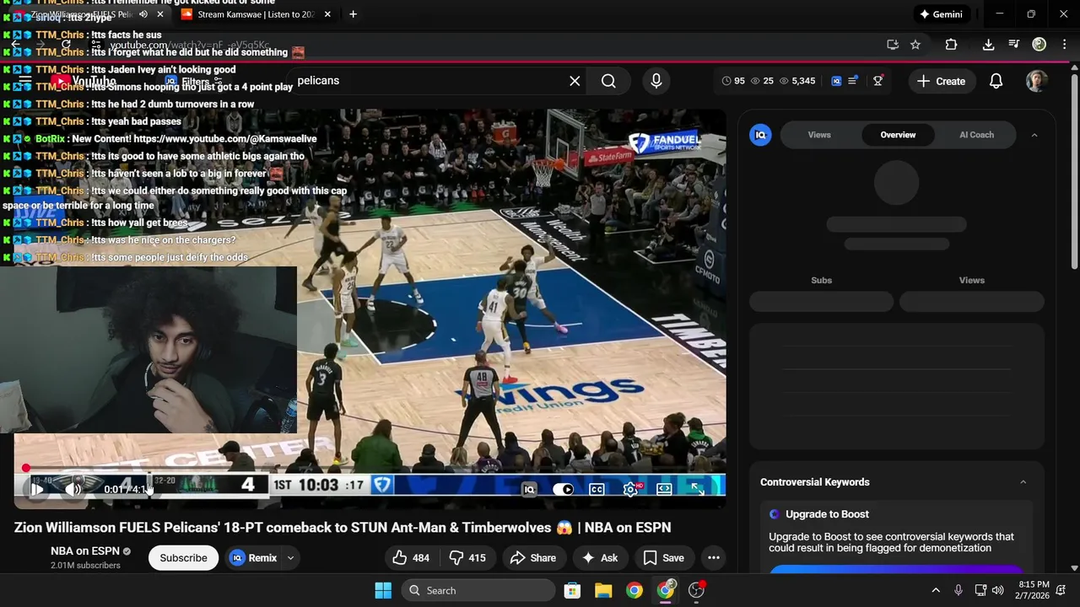Dislike the video showing 415 dislikes
Screen dimensions: 1080x607
point(467,558)
